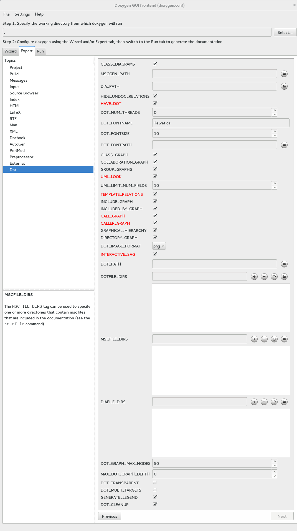Screen dimensions: 297x531
Task: Open the Settings menu
Action: (x=22, y=14)
